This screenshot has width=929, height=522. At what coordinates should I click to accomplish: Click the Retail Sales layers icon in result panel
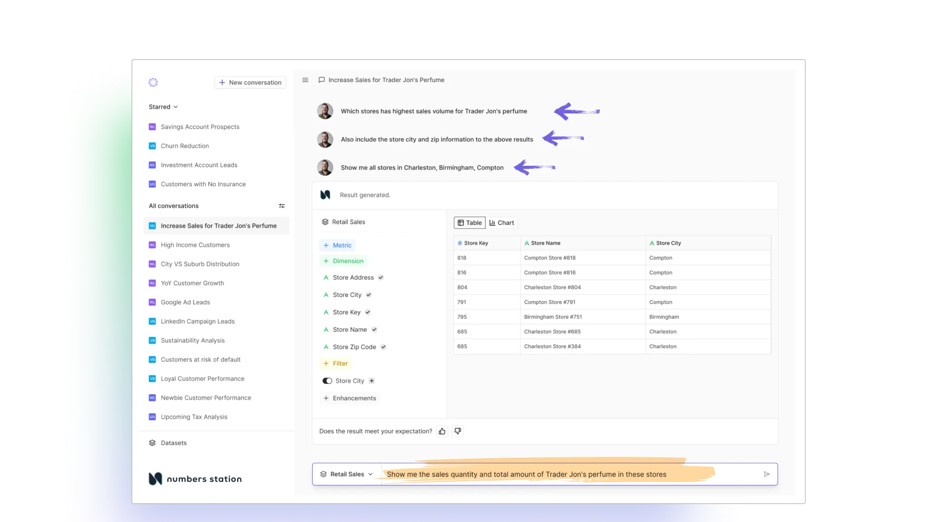[x=325, y=222]
